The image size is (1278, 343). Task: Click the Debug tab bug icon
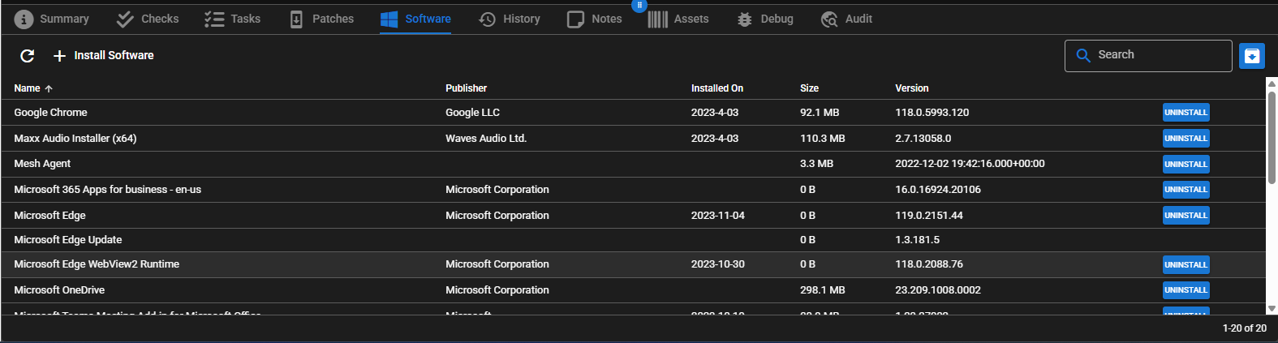744,19
